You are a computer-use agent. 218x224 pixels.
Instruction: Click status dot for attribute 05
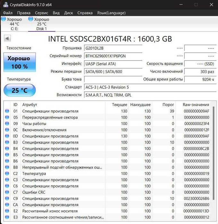(7, 117)
